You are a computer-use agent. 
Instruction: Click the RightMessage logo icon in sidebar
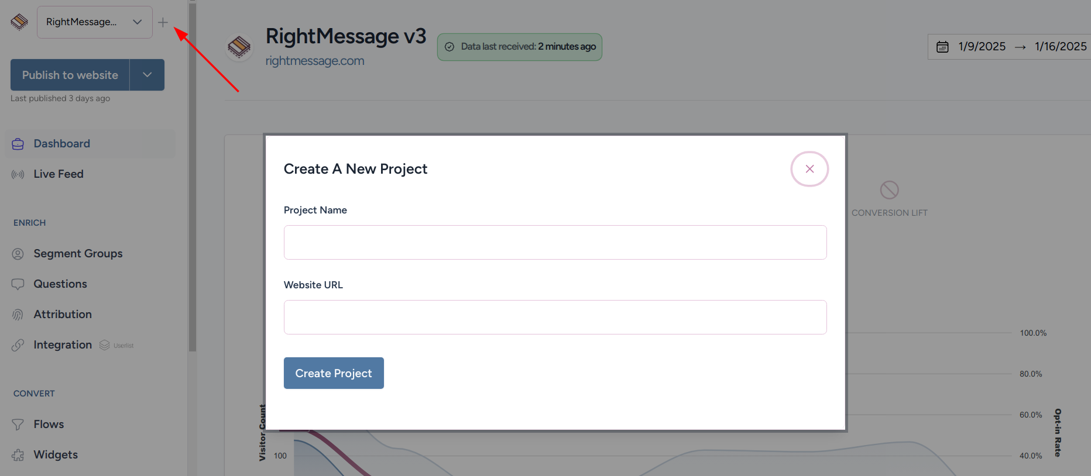[x=19, y=22]
